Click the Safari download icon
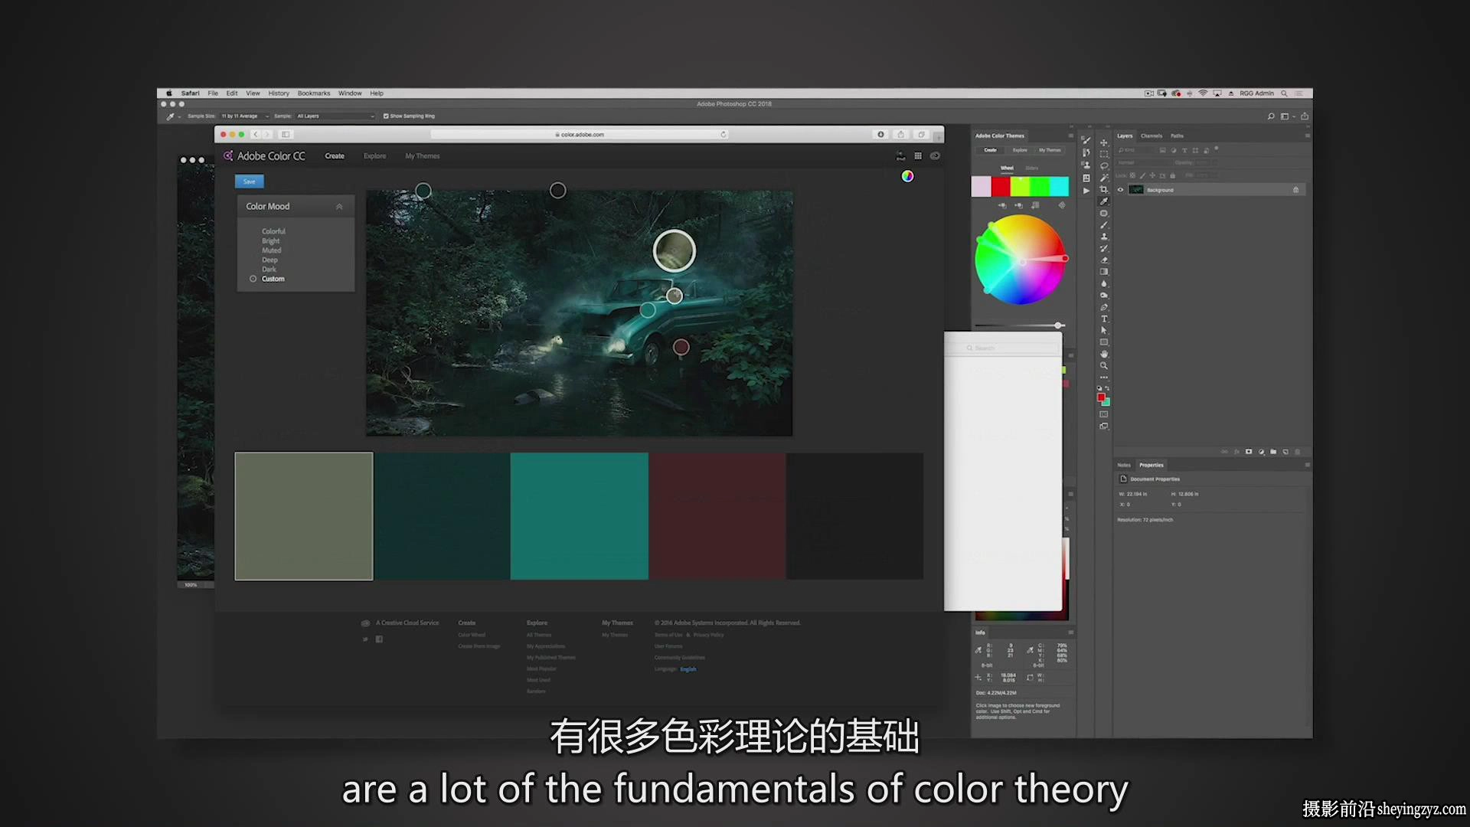 pyautogui.click(x=880, y=135)
